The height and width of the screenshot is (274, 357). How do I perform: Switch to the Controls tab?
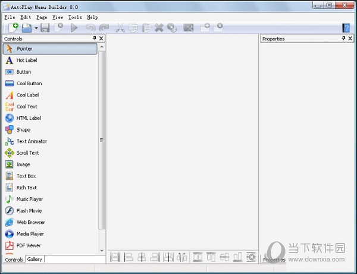click(x=14, y=260)
